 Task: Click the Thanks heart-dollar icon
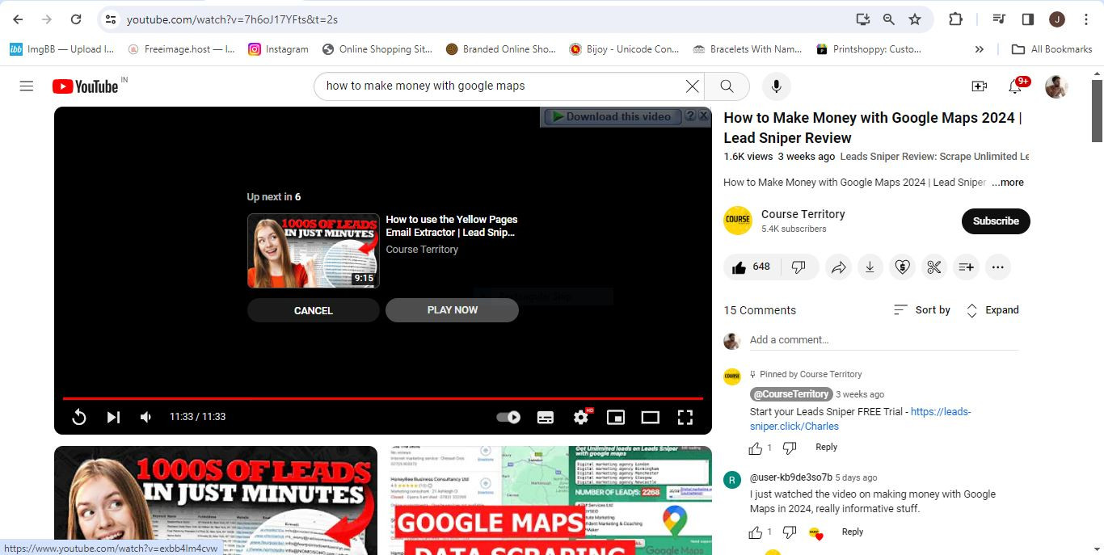coord(902,267)
